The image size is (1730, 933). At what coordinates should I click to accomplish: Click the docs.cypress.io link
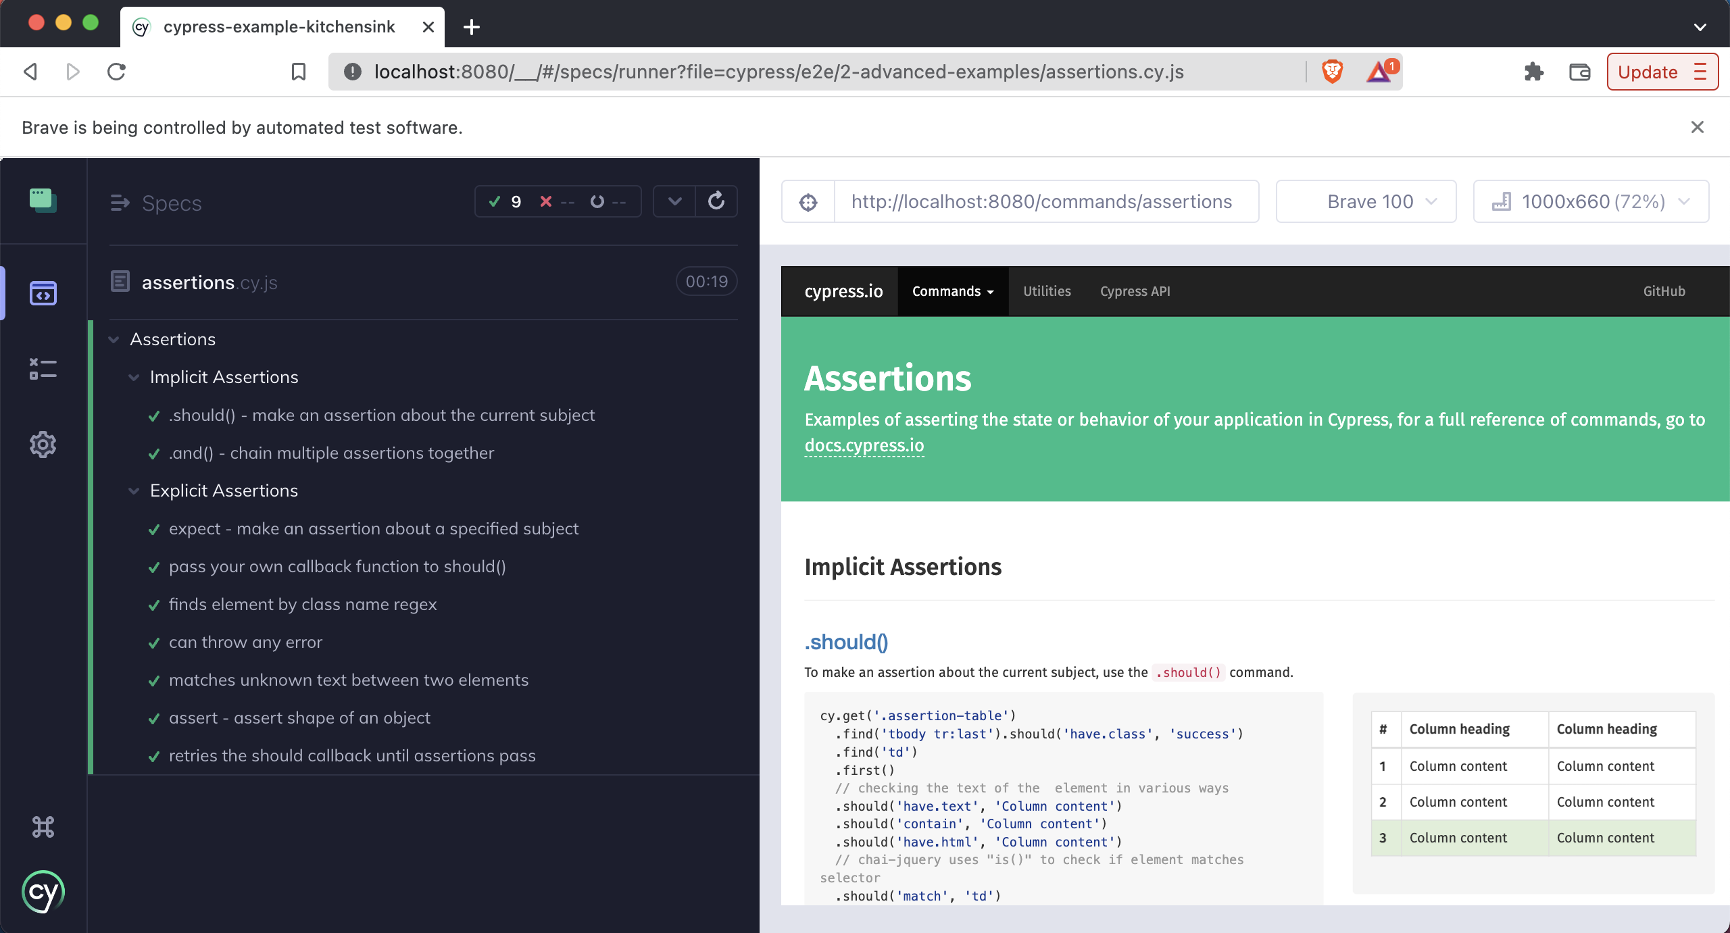click(x=864, y=445)
